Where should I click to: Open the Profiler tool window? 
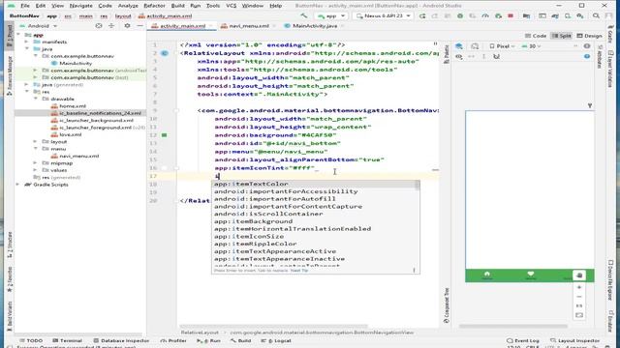click(173, 340)
